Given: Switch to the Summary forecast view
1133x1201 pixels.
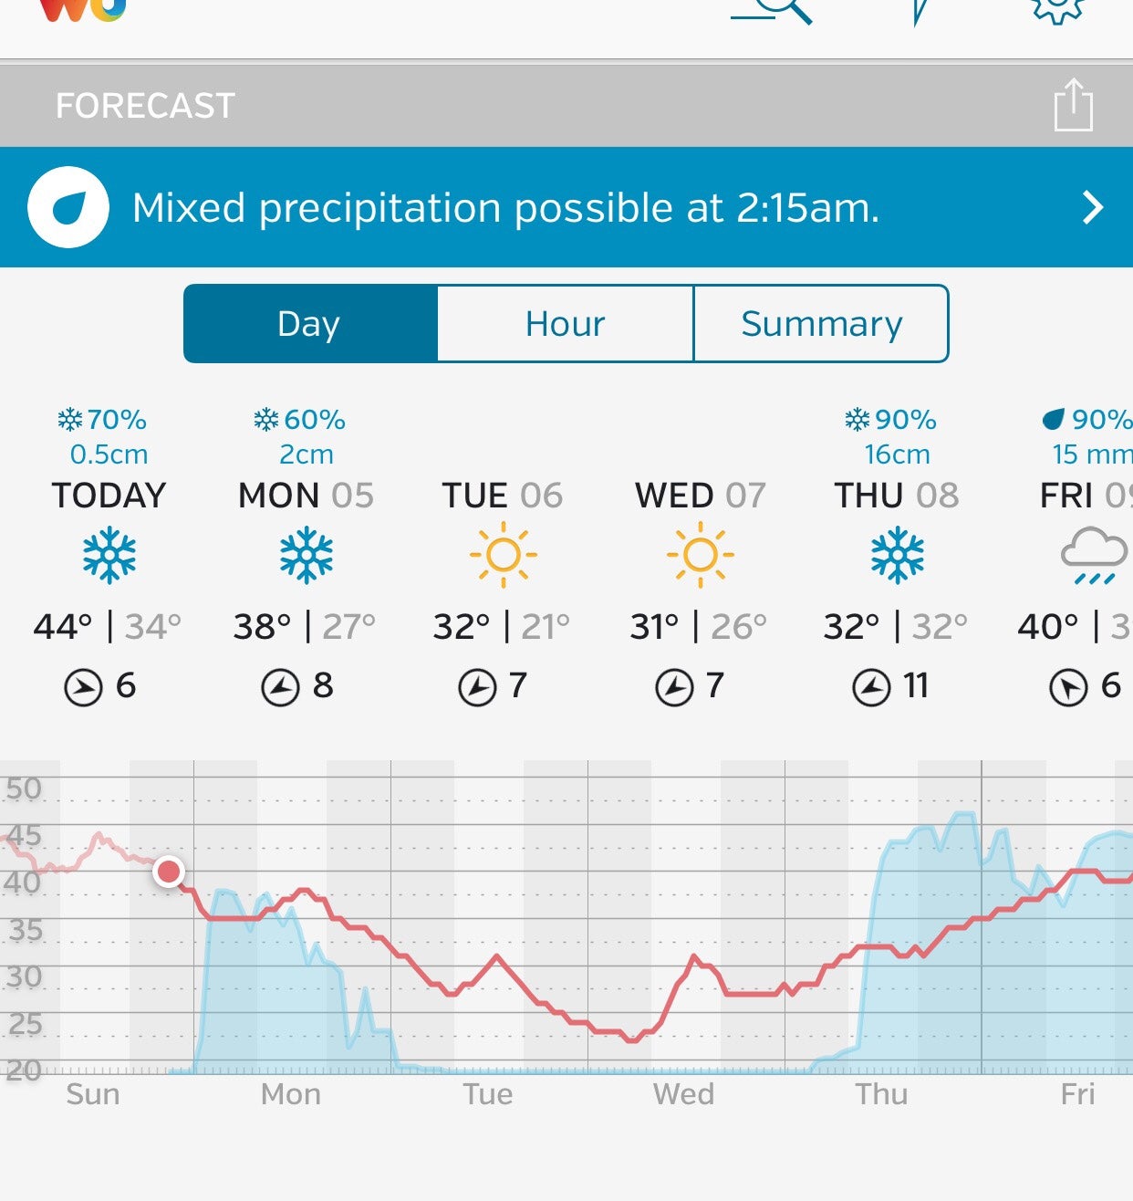Looking at the screenshot, I should (x=821, y=324).
